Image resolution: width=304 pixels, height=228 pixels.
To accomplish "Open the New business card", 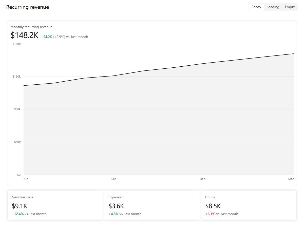I will point(55,205).
